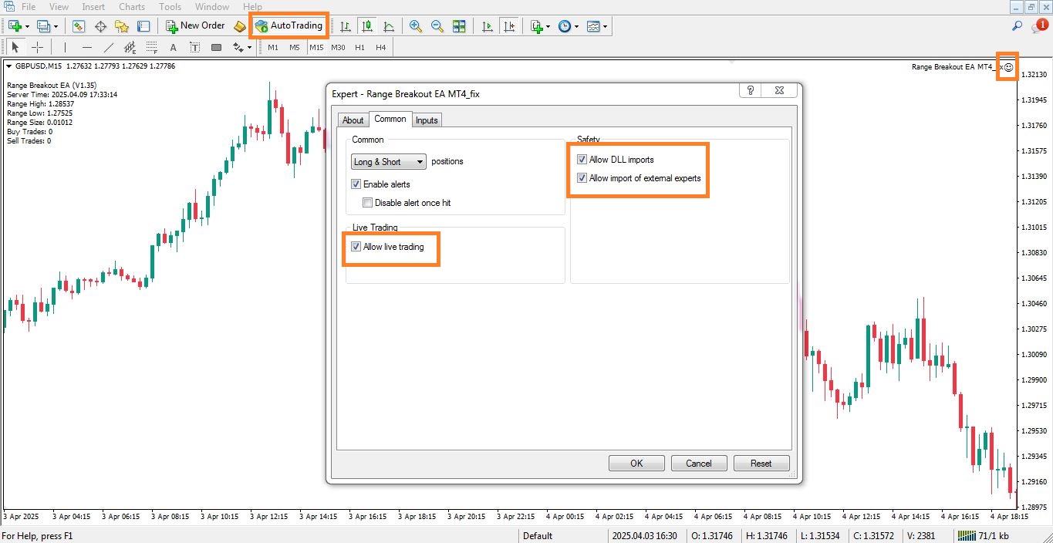Select the horizontal line drawing tool
This screenshot has height=543, width=1053.
(x=85, y=46)
